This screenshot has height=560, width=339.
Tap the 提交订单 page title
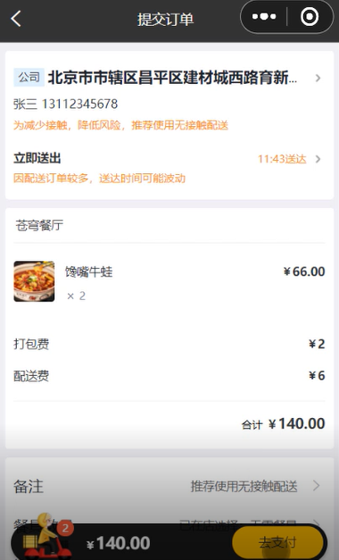point(166,19)
